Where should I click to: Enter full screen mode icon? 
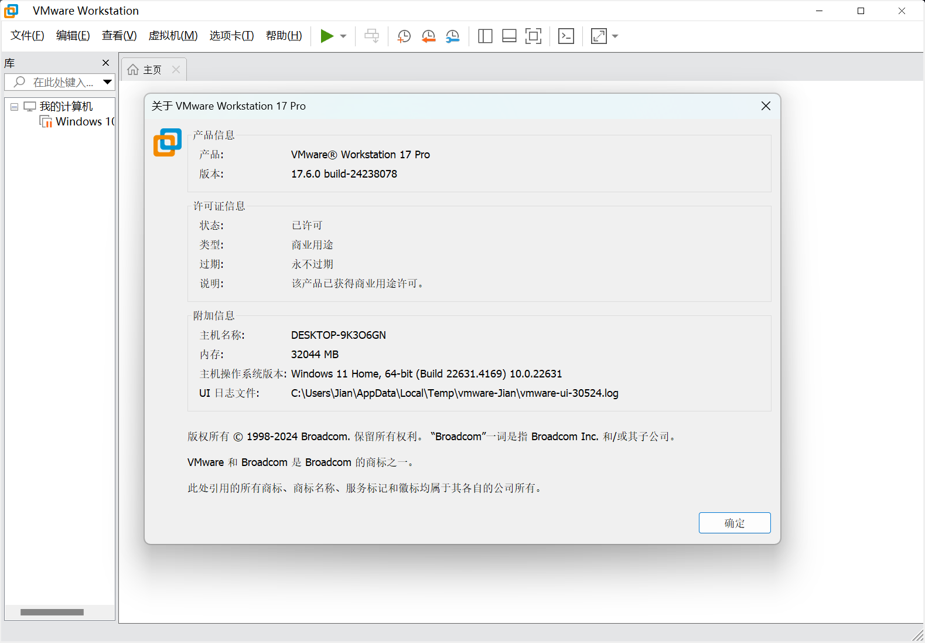[x=533, y=36]
